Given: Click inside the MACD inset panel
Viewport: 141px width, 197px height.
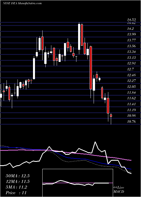Looking at the screenshot, I should pos(78,183).
